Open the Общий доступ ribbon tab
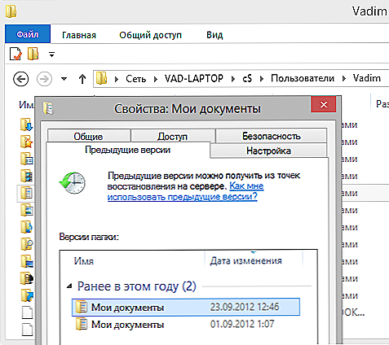The width and height of the screenshot is (389, 345). click(x=150, y=35)
